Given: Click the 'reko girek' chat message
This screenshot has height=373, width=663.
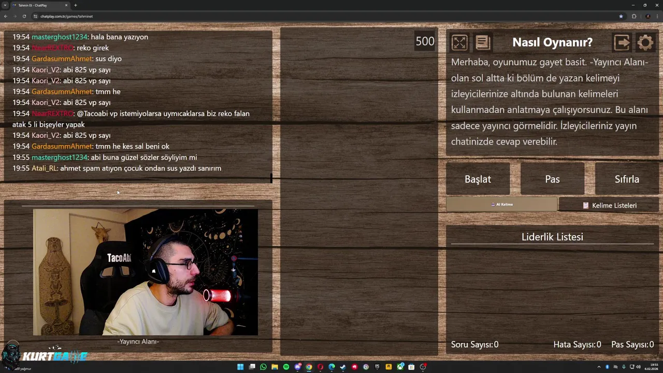Looking at the screenshot, I should 61,48.
